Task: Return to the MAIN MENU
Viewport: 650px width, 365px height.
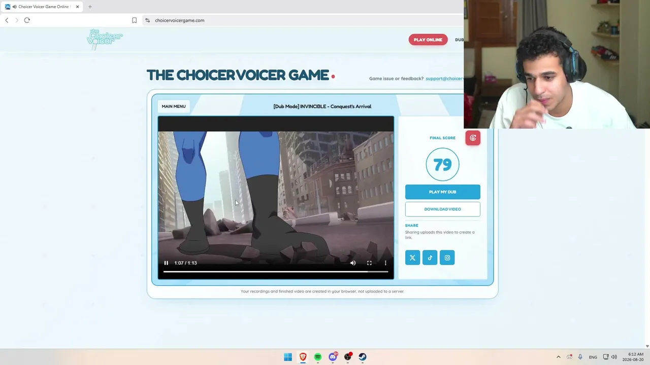Action: pos(174,106)
